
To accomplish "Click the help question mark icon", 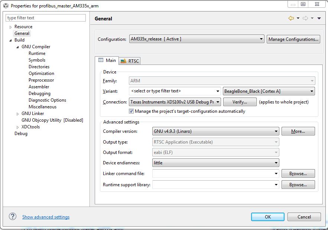I will [x=13, y=217].
